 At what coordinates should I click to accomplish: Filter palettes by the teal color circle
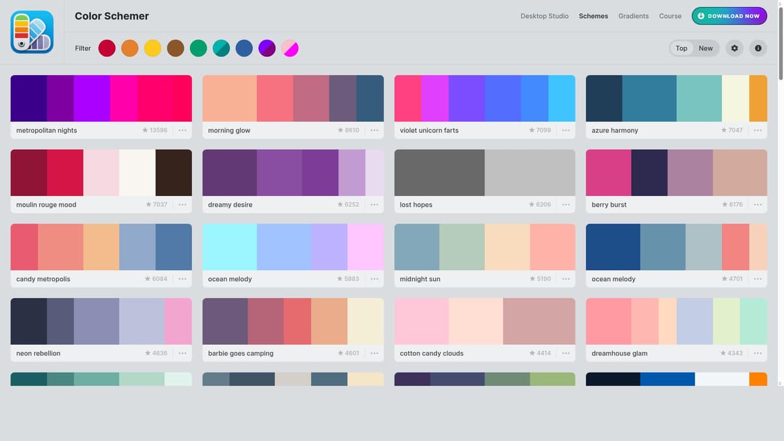221,48
